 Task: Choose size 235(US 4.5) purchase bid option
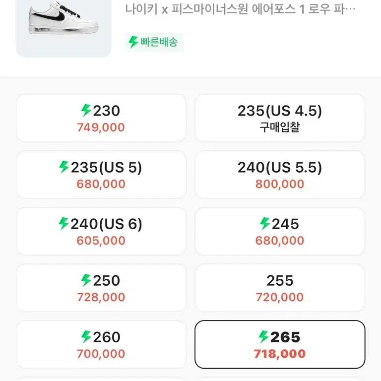(280, 118)
